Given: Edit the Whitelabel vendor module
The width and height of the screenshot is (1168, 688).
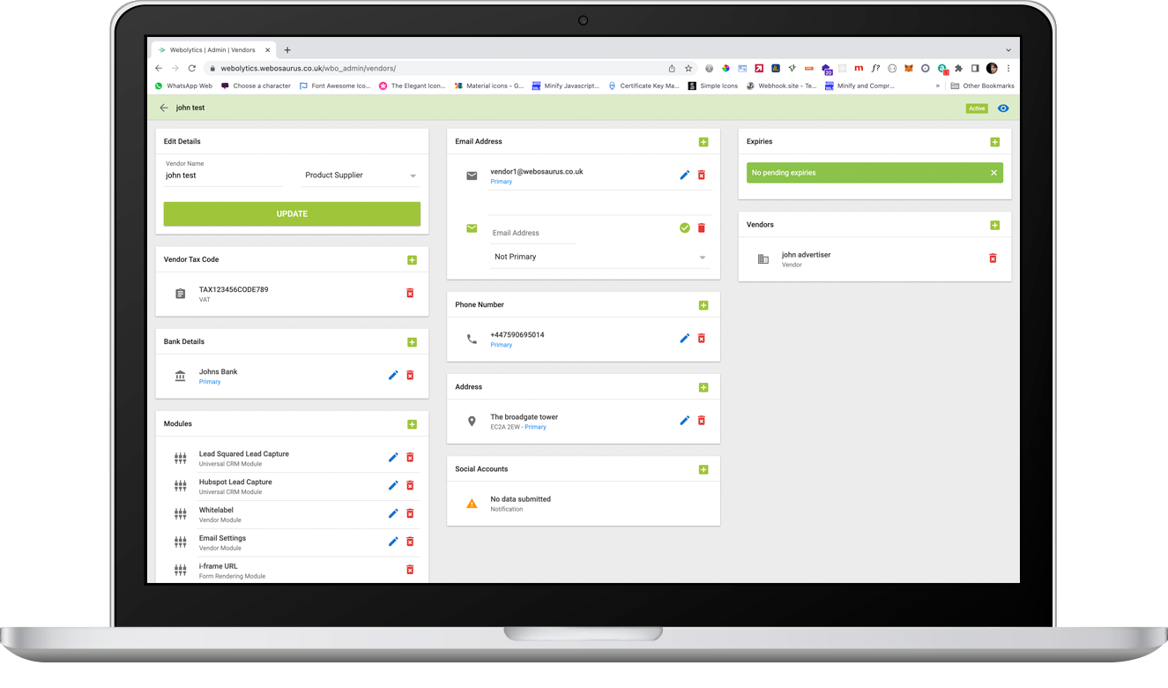Looking at the screenshot, I should pos(393,513).
